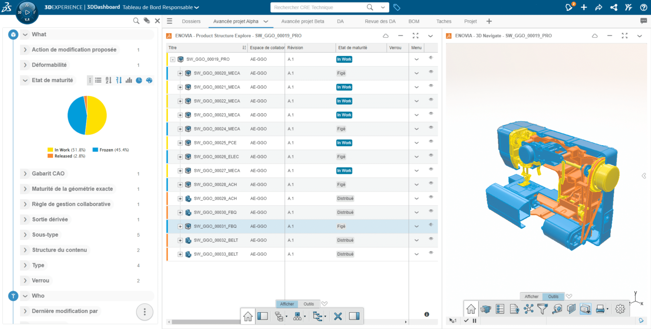
Task: Sort table by Titre column header
Action: [x=207, y=48]
